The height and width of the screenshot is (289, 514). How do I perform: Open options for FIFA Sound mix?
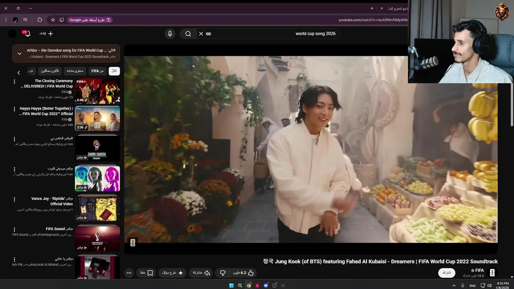click(14, 230)
